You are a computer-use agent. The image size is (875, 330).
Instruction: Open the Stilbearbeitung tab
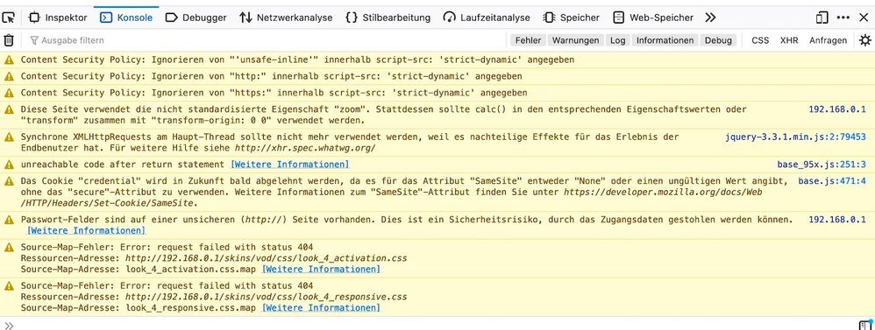[x=388, y=18]
